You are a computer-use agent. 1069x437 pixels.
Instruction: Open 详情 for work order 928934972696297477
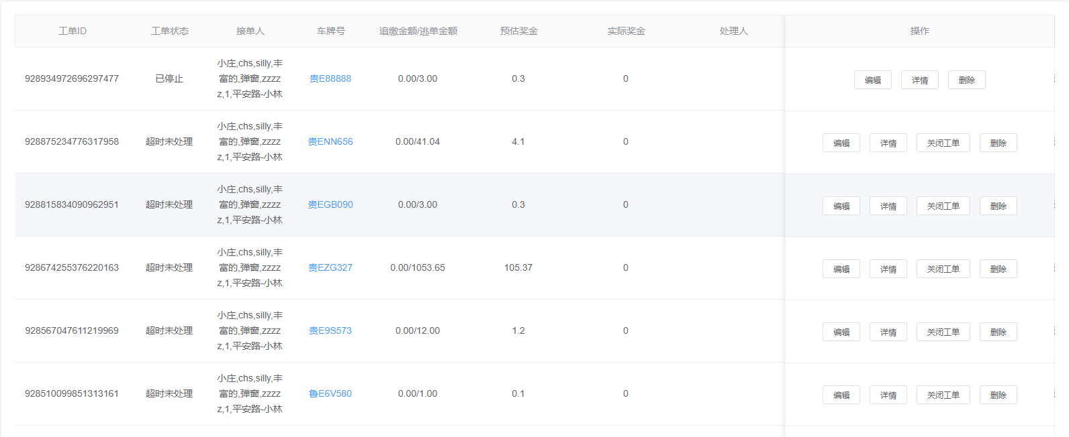tap(919, 80)
